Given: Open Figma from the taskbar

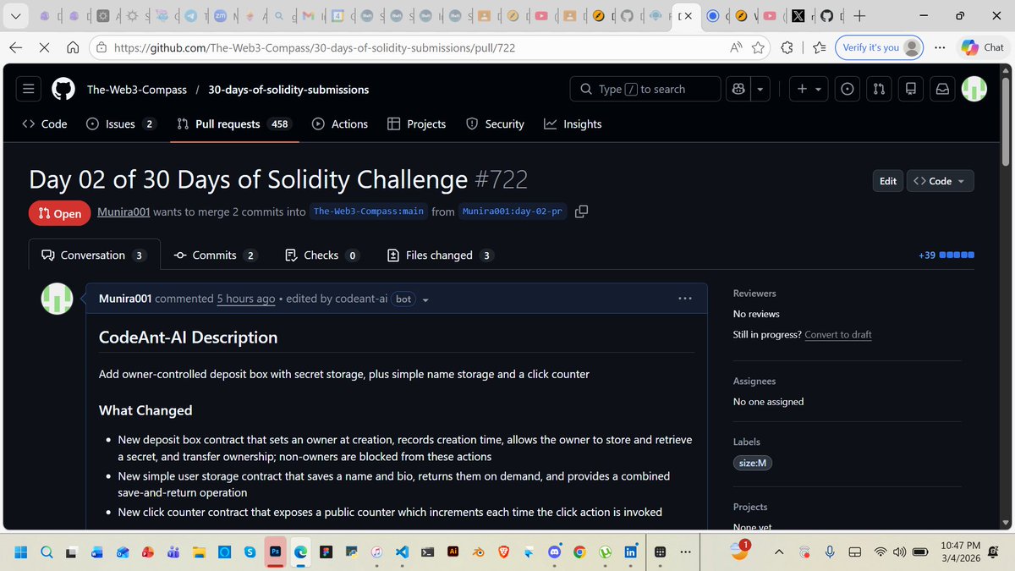Looking at the screenshot, I should pyautogui.click(x=326, y=551).
